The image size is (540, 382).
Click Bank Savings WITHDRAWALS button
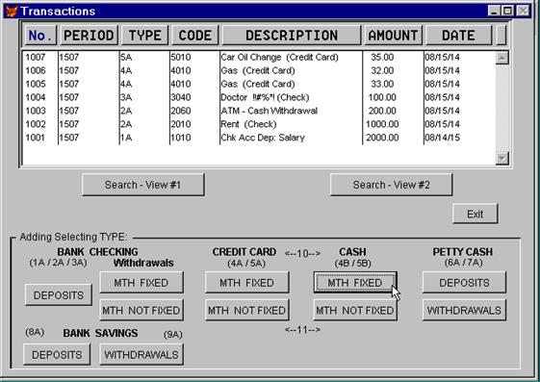[141, 354]
